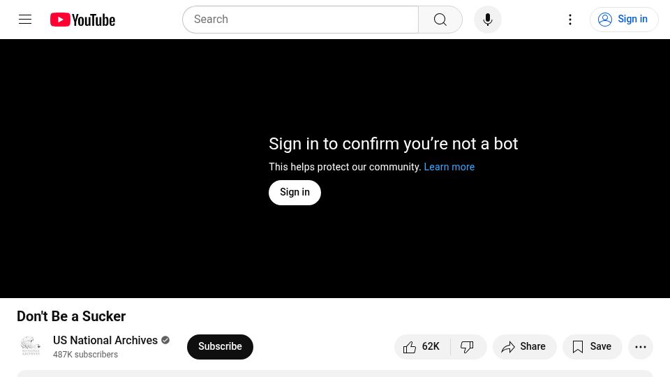670x377 pixels.
Task: Share the Don't Be a Sucker video
Action: [524, 347]
